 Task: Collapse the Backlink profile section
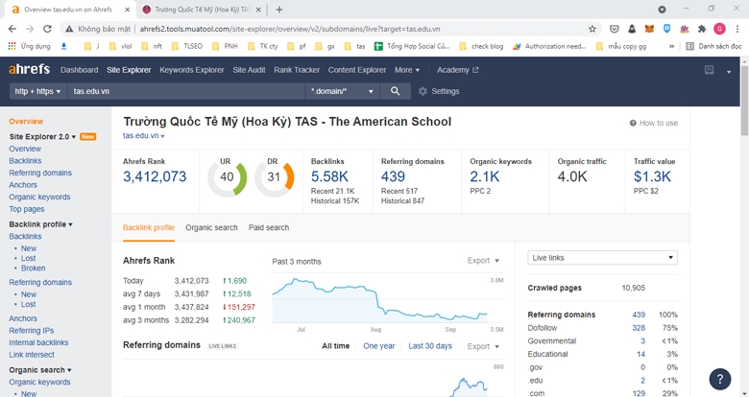tap(40, 224)
